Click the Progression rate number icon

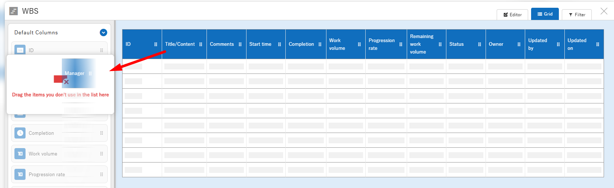[20, 174]
